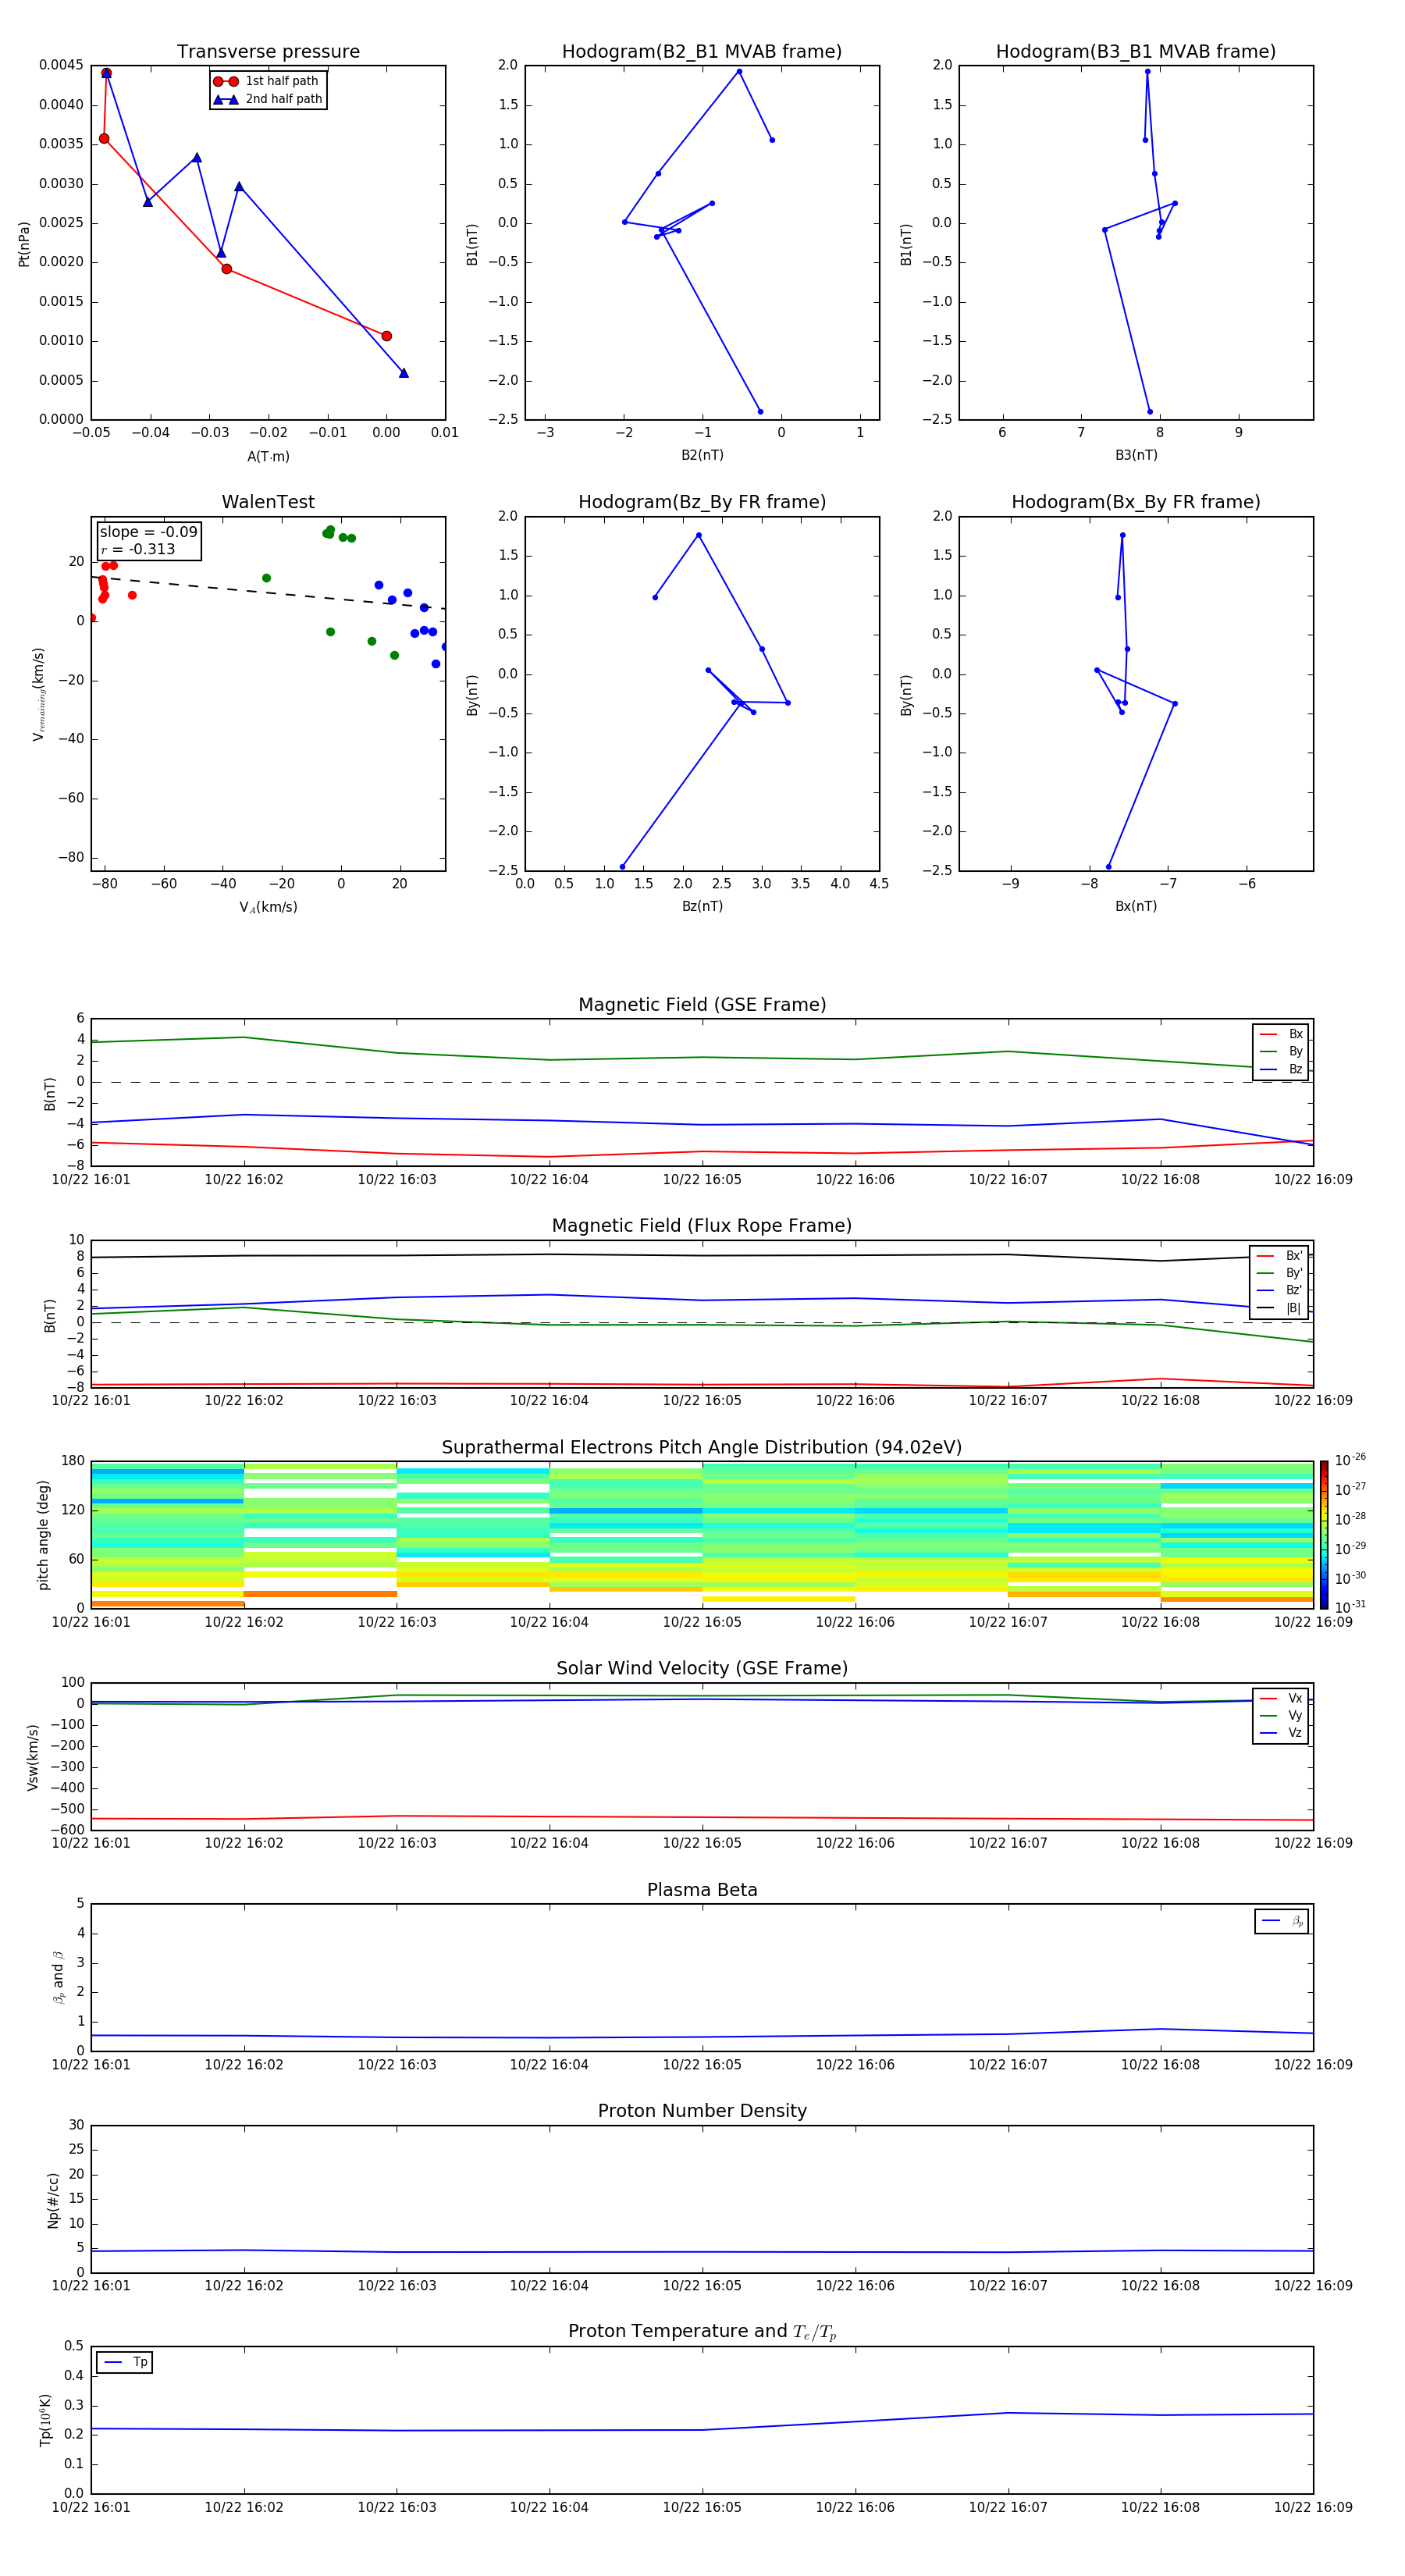Click the "Proton Temperature and Te/Tp" title

702,2331
